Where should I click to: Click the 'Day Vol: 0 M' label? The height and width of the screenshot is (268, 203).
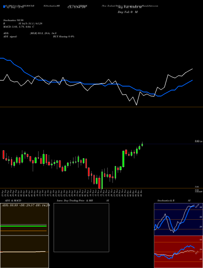(127, 12)
